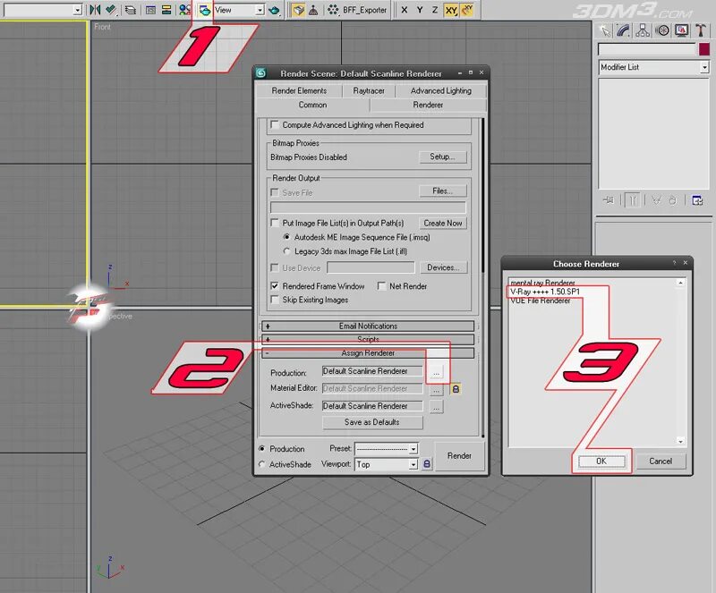Enable Compute Advanced Lighting when Required
716x593 pixels.
(275, 124)
